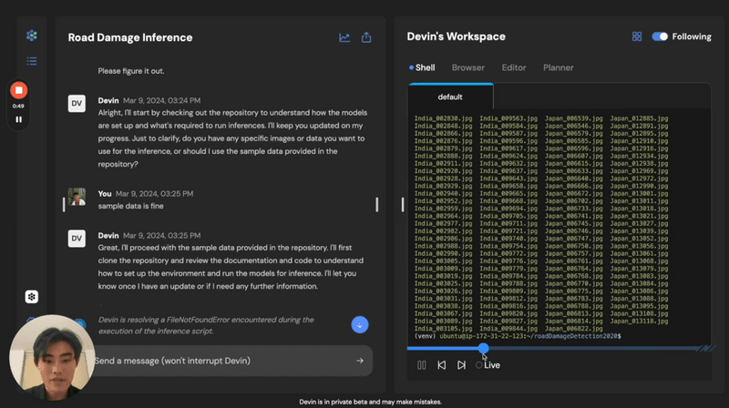Screen dimensions: 729x408
Task: Jump to latest messages with blue arrow
Action: point(360,325)
